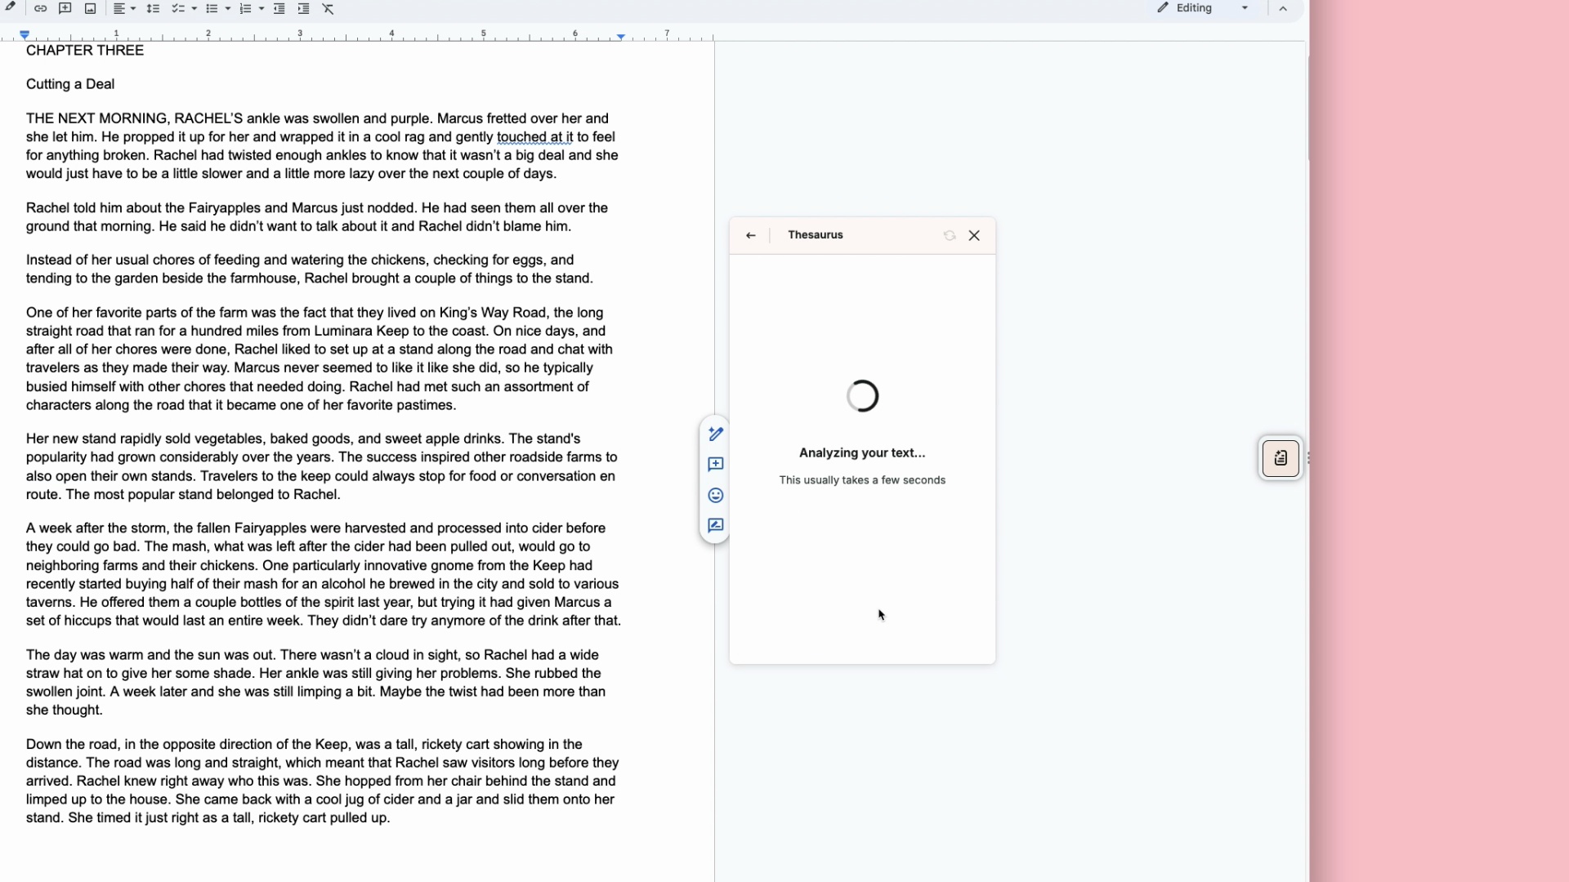
Task: Insert an image via toolbar icon
Action: click(x=91, y=9)
